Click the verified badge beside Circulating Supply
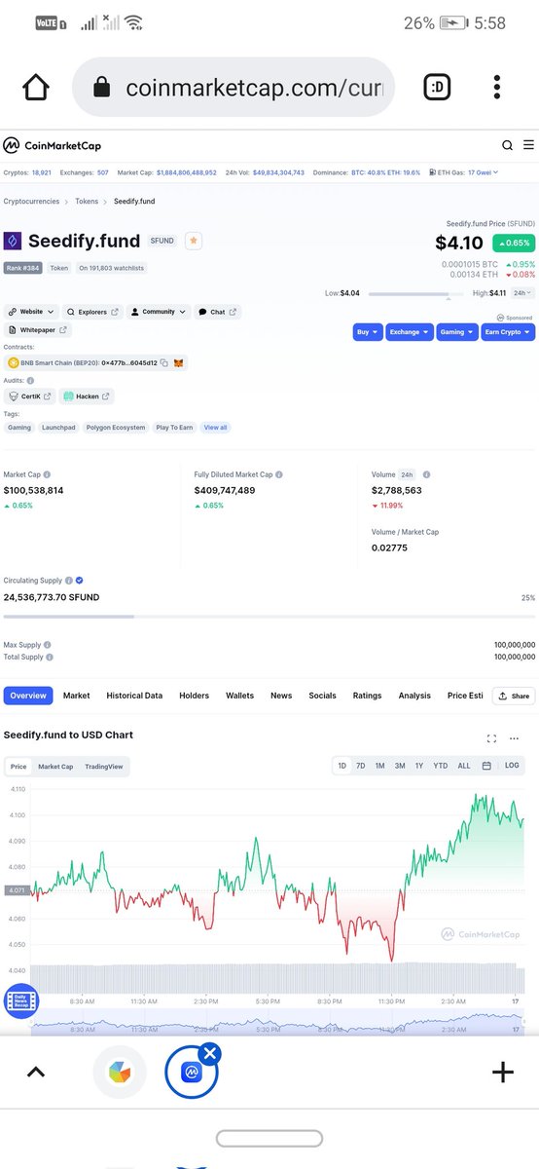This screenshot has height=1169, width=539. [x=80, y=580]
